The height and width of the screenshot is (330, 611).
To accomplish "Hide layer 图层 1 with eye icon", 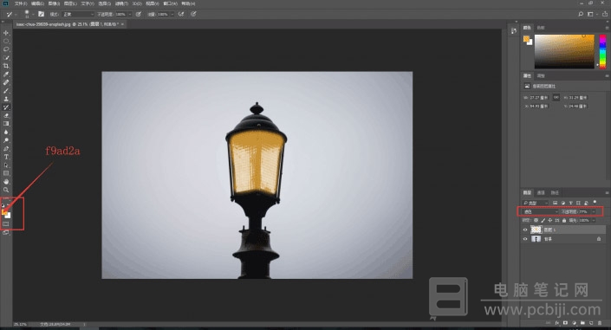I will click(525, 230).
